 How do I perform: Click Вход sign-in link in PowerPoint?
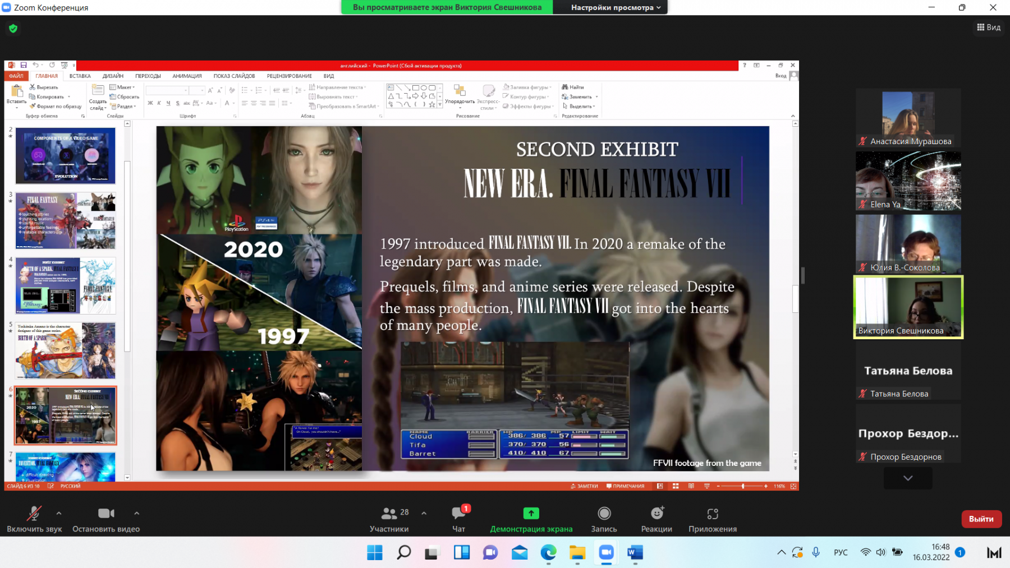coord(781,76)
